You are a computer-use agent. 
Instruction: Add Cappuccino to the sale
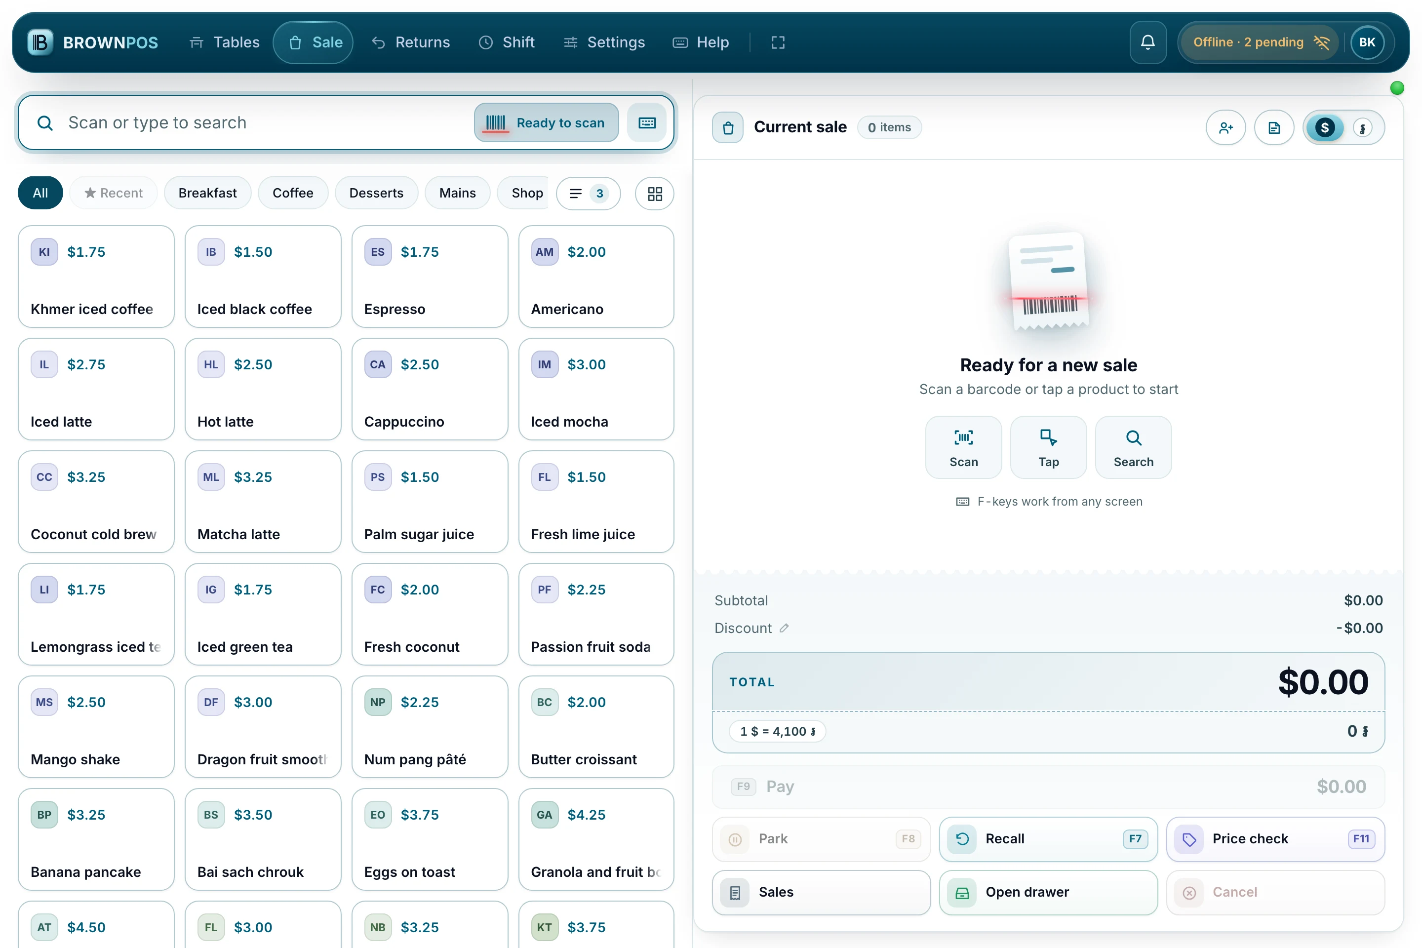pyautogui.click(x=429, y=389)
